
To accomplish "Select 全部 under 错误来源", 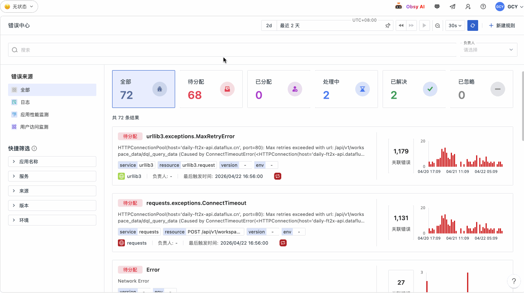I will (x=52, y=90).
